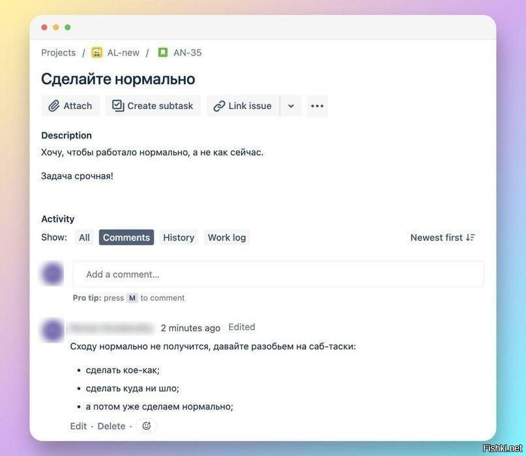The image size is (526, 456).
Task: Open the three-dots more actions menu
Action: click(317, 106)
